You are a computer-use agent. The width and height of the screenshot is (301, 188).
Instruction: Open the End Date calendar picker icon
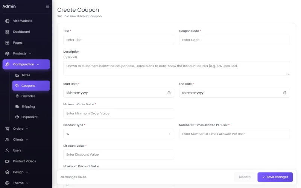(x=285, y=93)
